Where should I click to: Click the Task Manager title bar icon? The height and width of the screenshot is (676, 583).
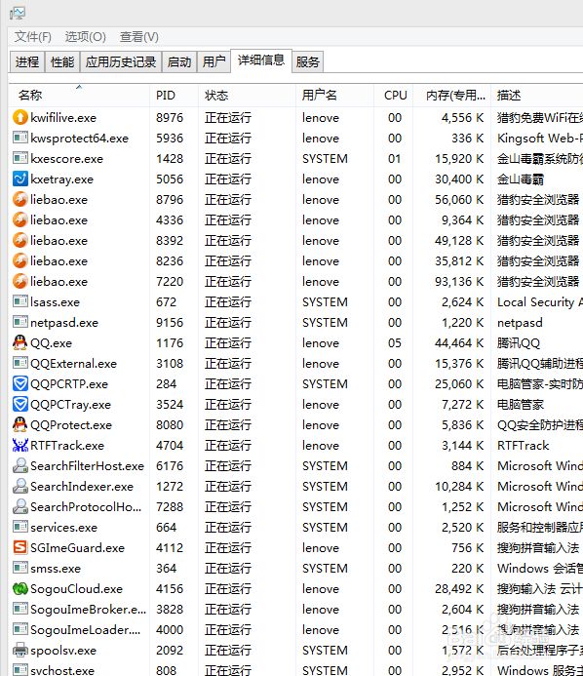tap(18, 13)
